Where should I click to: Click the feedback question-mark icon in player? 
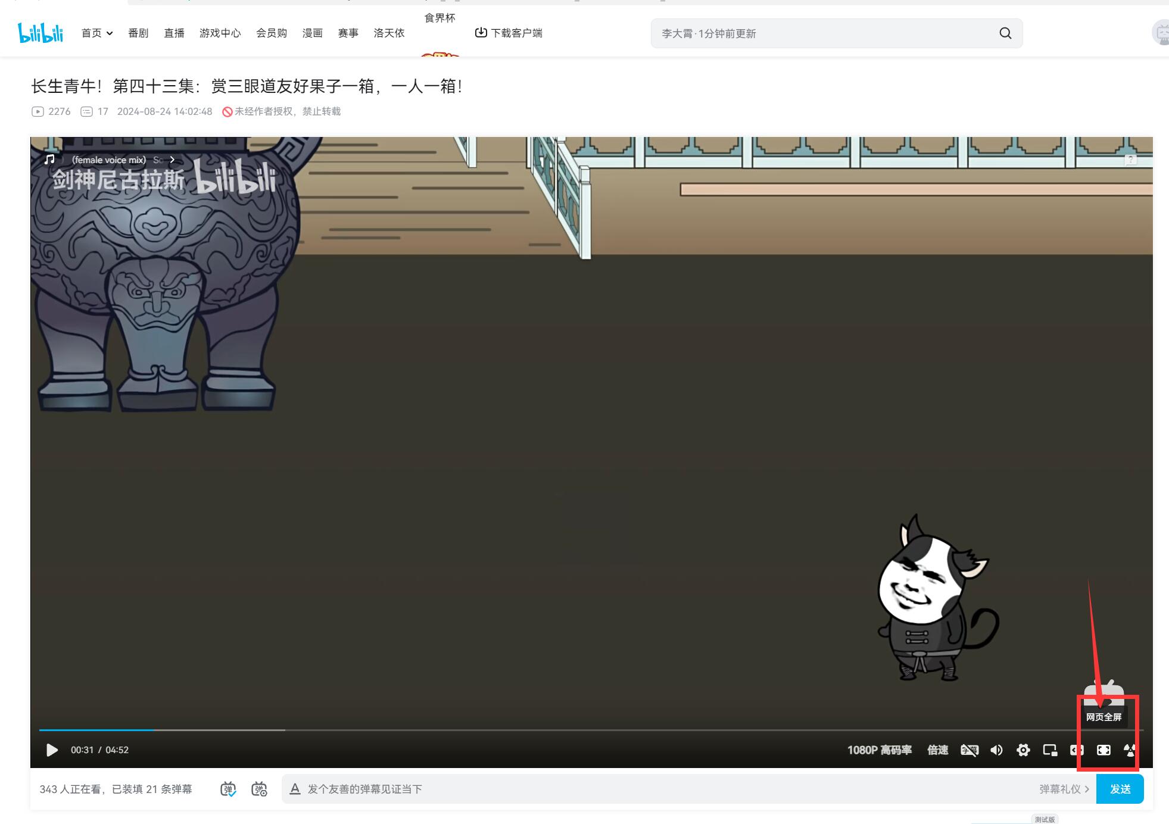point(1130,160)
